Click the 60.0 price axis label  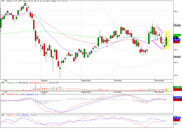pos(176,75)
